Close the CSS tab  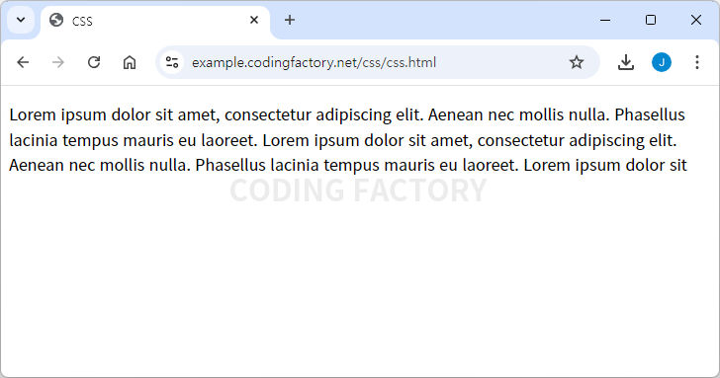coord(254,20)
